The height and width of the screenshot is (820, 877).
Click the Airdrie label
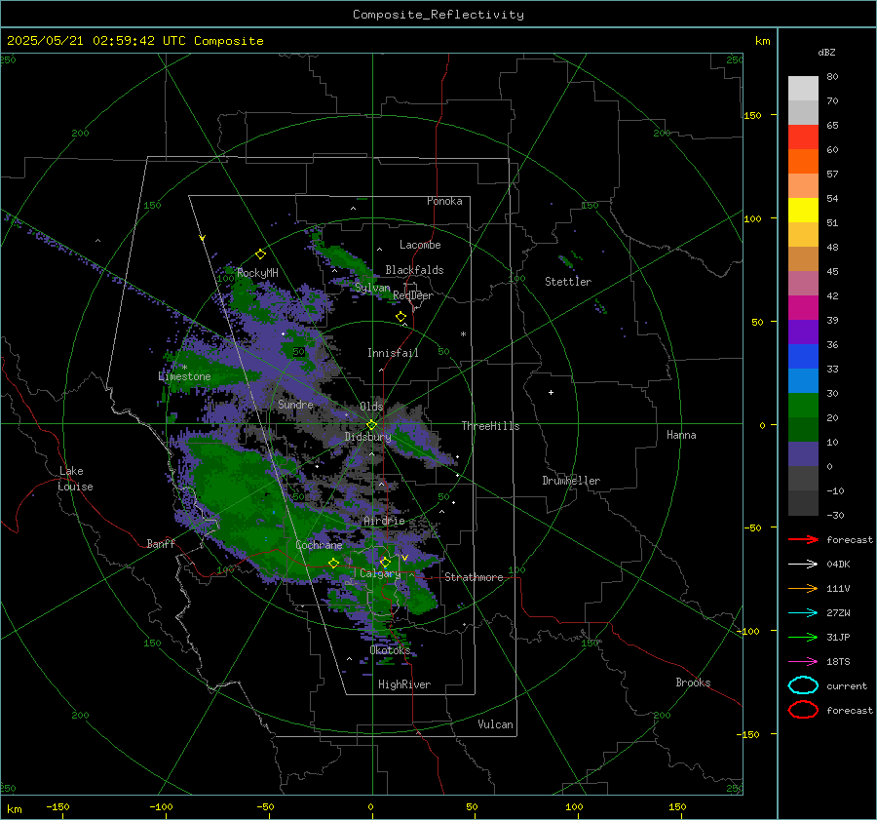(384, 521)
